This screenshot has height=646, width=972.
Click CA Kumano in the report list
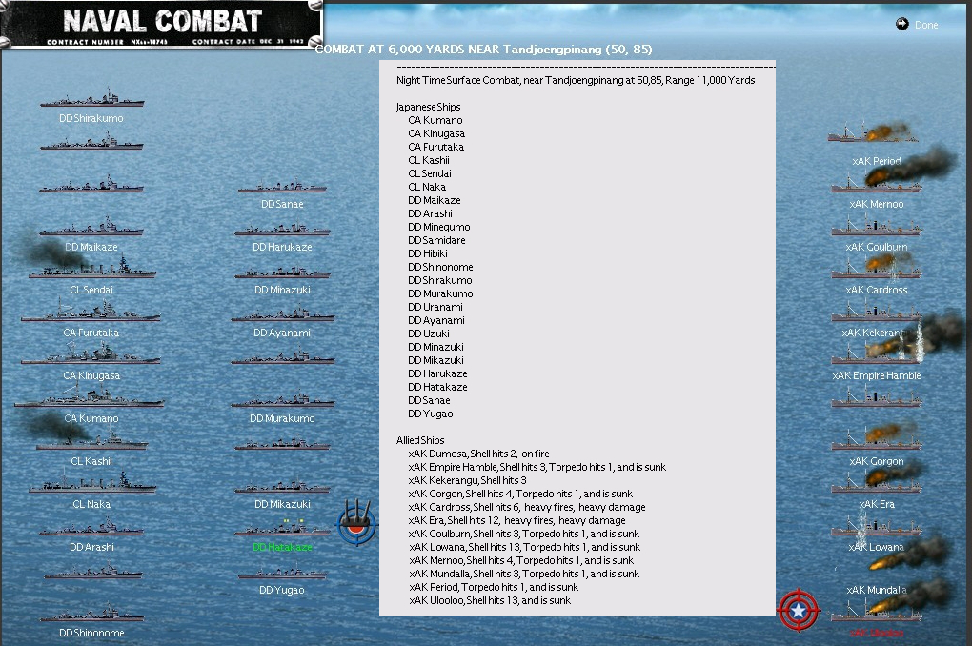tap(435, 120)
